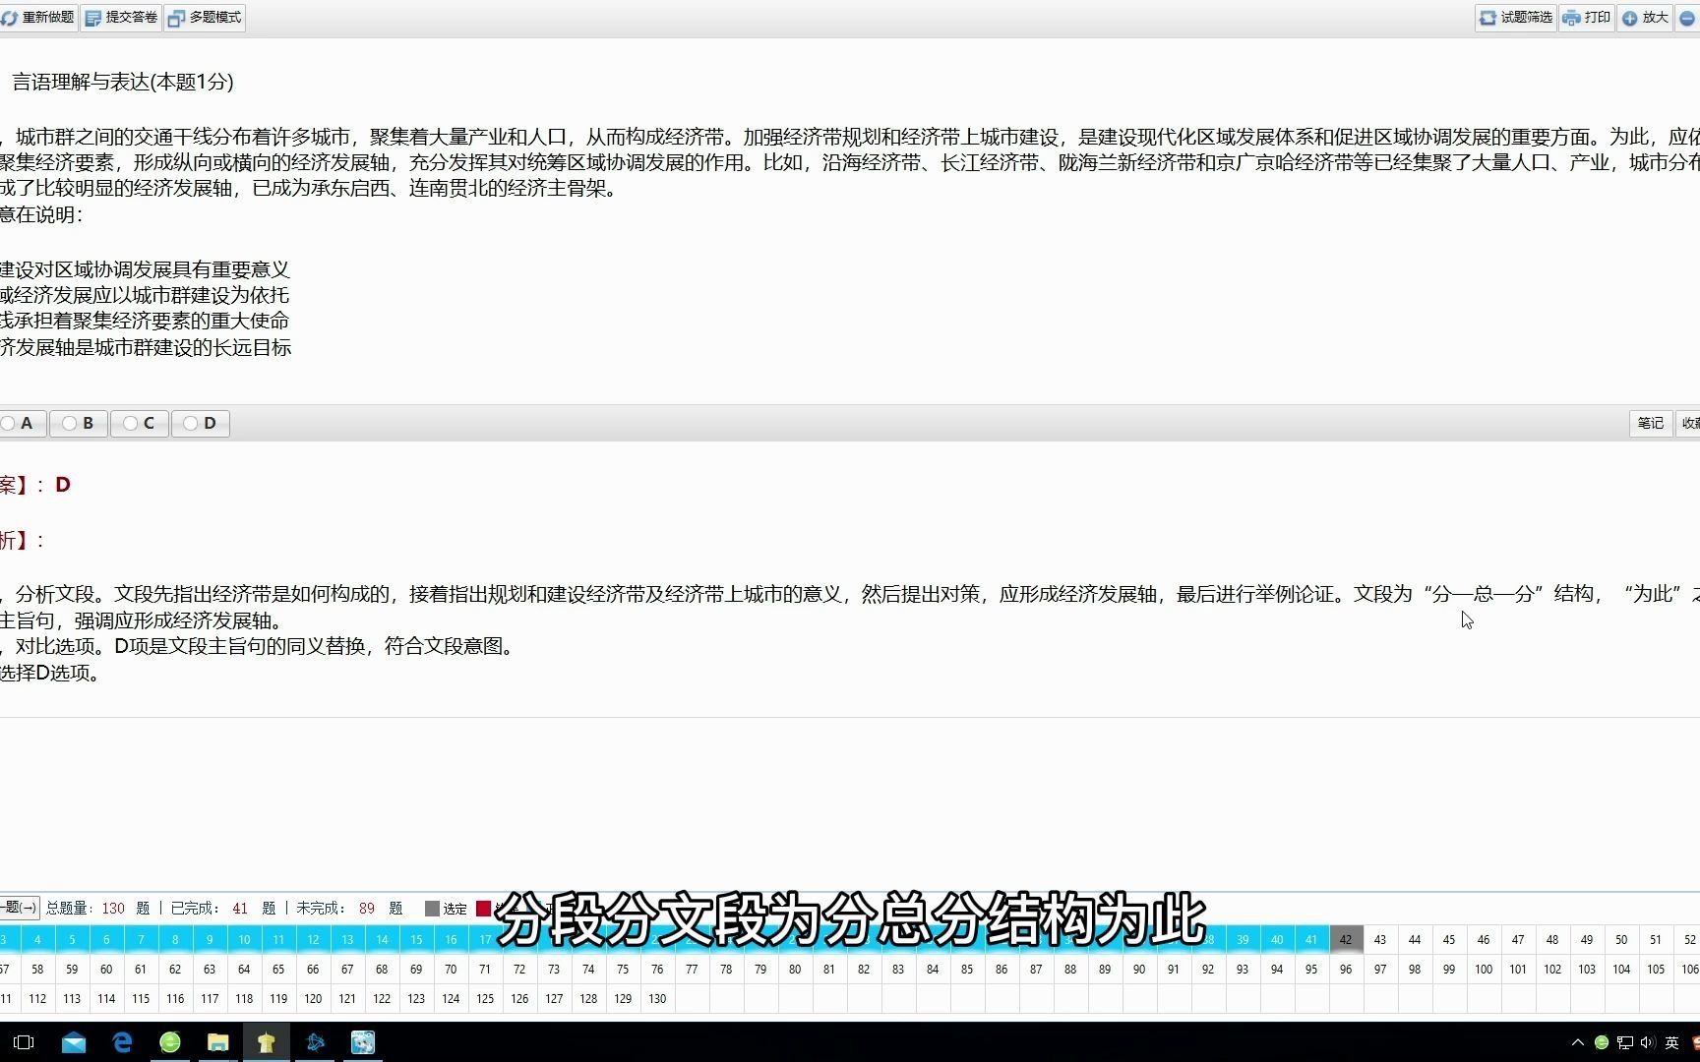Open 试题筛选 question filter

coord(1516,18)
